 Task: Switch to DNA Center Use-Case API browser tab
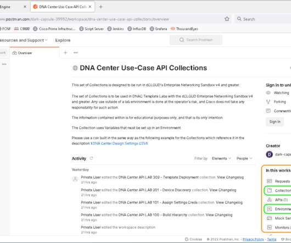[x=63, y=7]
